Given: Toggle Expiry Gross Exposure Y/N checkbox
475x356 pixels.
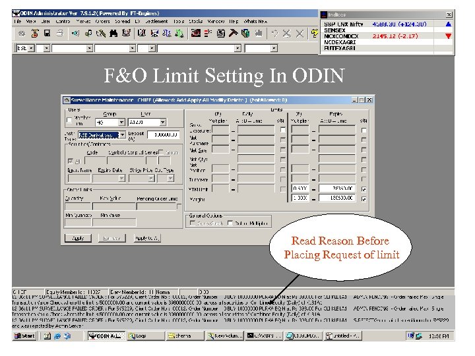Looking at the screenshot, I should click(364, 130).
